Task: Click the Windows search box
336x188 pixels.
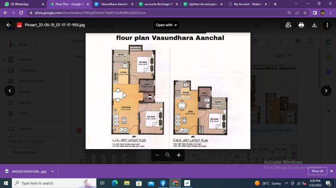Action: pos(55,183)
